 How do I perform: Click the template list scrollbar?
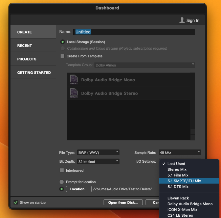[193, 106]
